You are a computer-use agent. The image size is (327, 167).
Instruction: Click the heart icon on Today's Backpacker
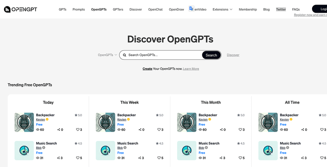pyautogui.click(x=78, y=130)
